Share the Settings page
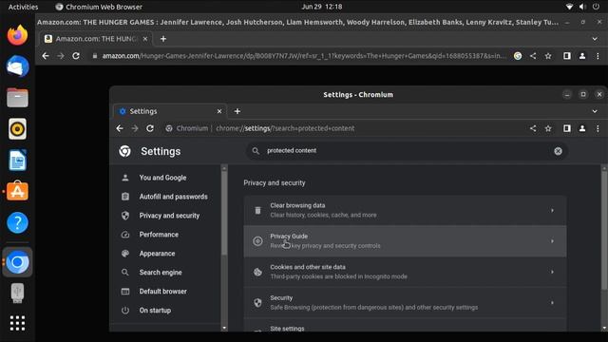Viewport: 608px width, 342px height. pos(533,128)
